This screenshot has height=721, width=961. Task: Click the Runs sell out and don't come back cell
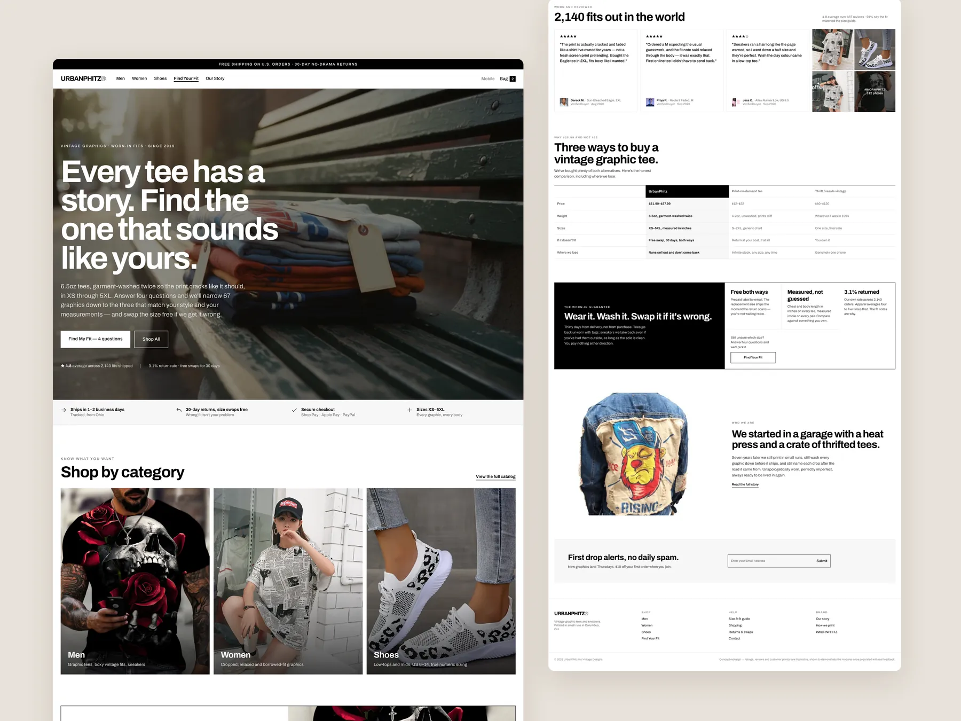coord(674,253)
